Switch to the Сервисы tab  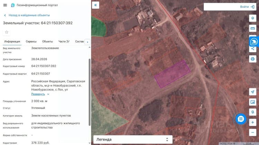[31, 42]
